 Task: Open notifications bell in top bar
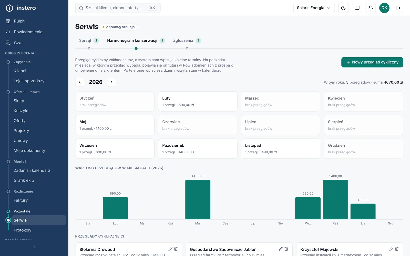pos(371,8)
